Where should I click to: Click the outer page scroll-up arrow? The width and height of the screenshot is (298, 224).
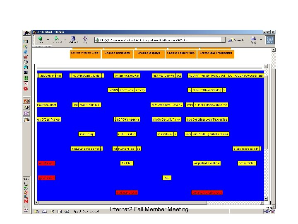[x=274, y=50]
